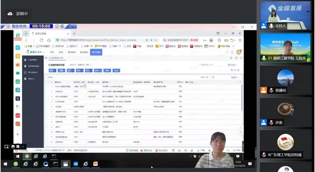The image size is (315, 172).
Task: Click the search magnifier in Kingdee header
Action: coord(227,52)
